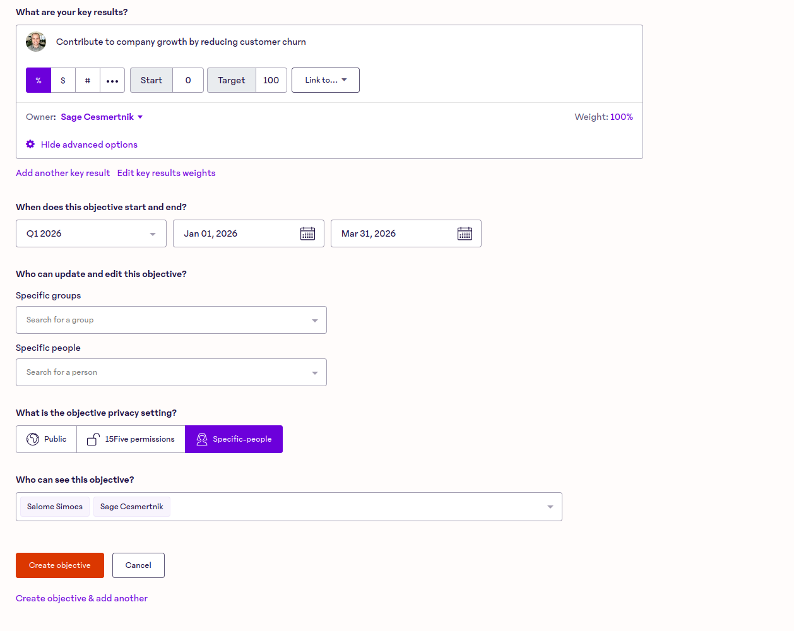Open the Link to... dropdown
The height and width of the screenshot is (631, 794).
[x=326, y=80]
